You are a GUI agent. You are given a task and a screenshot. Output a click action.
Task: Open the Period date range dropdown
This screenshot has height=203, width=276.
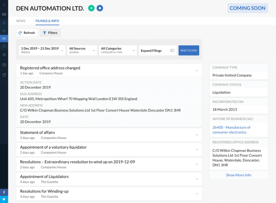tap(40, 50)
